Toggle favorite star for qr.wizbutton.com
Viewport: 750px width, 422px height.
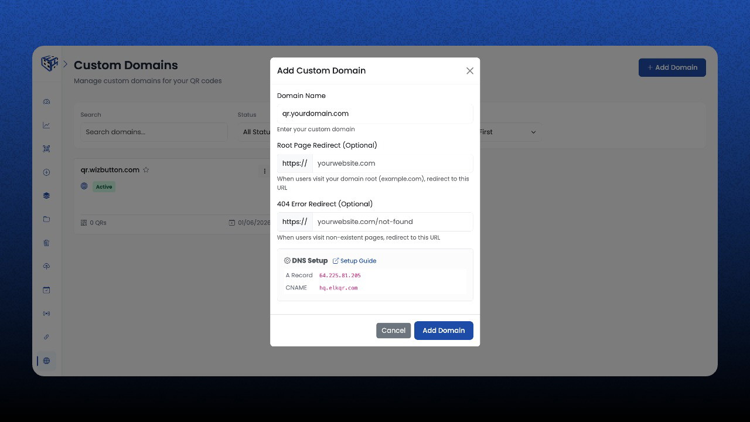pyautogui.click(x=146, y=170)
